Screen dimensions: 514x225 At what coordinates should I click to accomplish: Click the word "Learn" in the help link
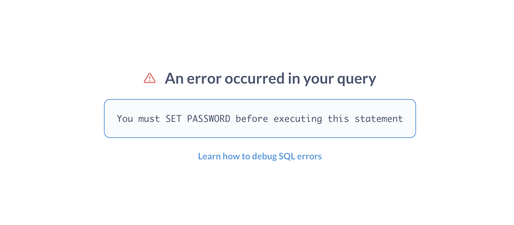pyautogui.click(x=209, y=156)
